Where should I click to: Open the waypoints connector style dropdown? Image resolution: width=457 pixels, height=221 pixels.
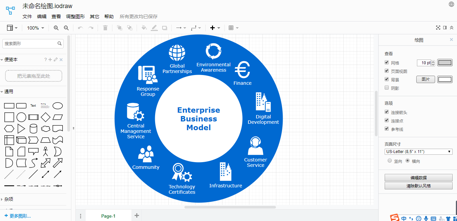[196, 28]
